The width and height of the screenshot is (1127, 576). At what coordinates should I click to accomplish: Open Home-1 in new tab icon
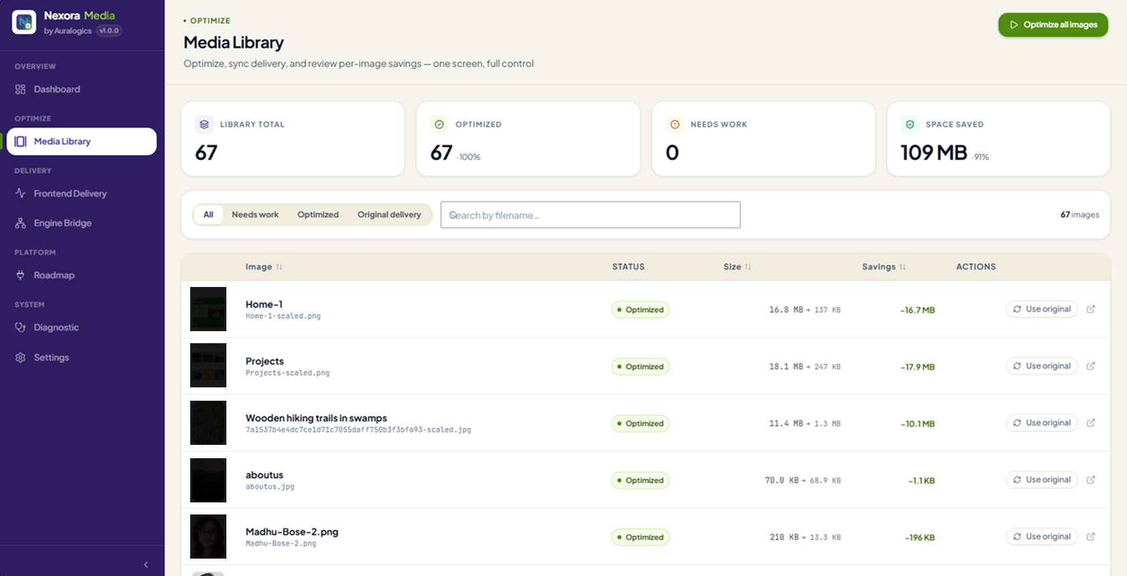click(1091, 309)
